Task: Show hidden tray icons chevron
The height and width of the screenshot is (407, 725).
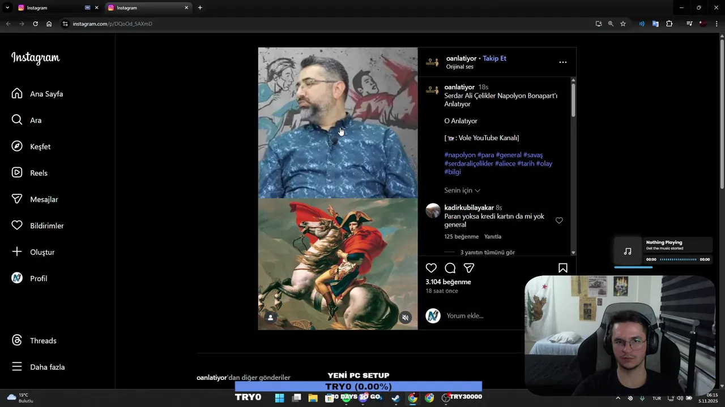Action: (x=618, y=398)
